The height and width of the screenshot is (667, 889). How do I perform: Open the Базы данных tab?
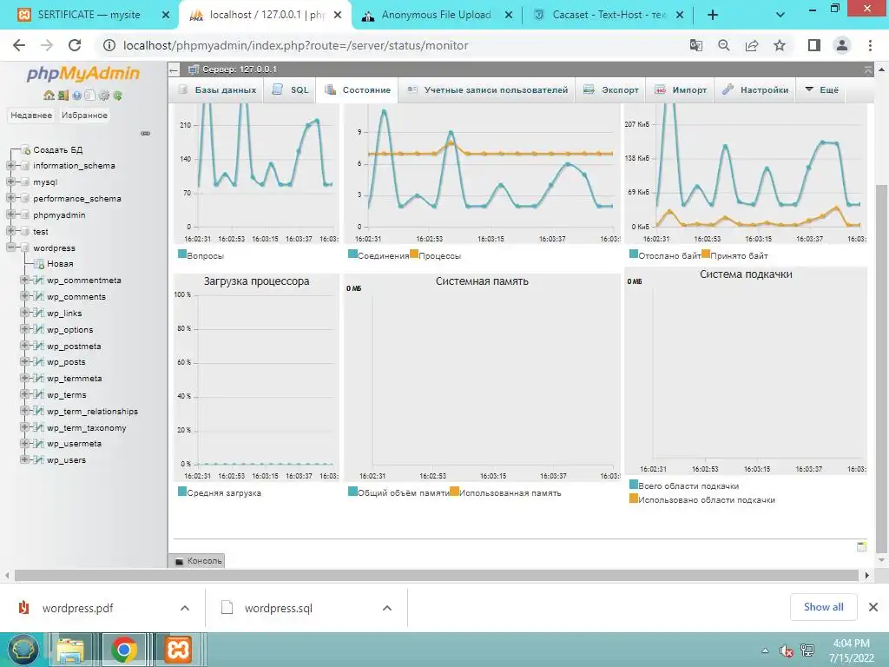tap(217, 89)
